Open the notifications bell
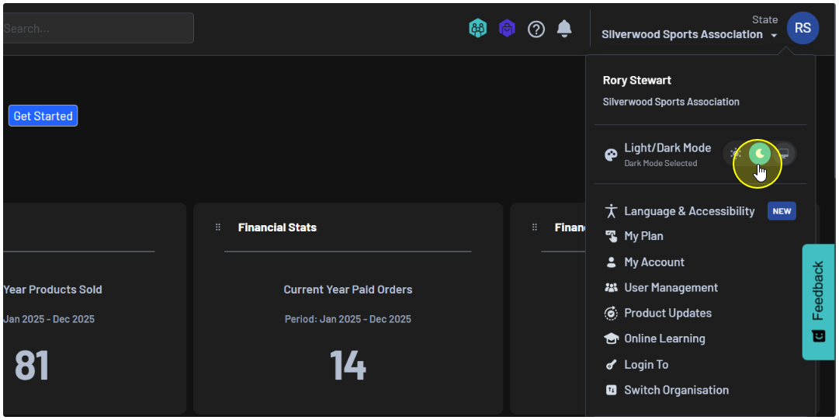The width and height of the screenshot is (839, 420). pyautogui.click(x=564, y=29)
